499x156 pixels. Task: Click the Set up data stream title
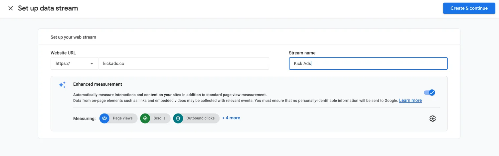tap(48, 8)
